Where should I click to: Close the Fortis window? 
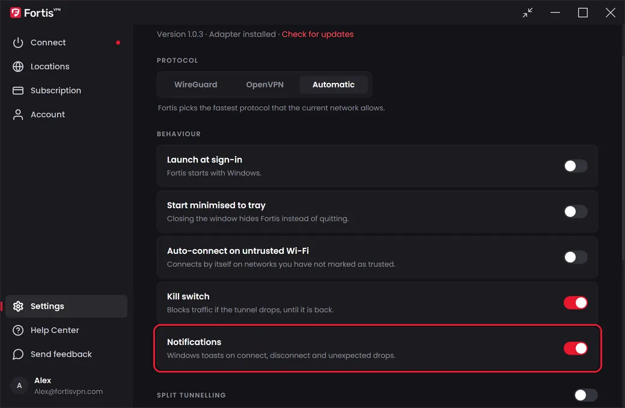[x=610, y=13]
